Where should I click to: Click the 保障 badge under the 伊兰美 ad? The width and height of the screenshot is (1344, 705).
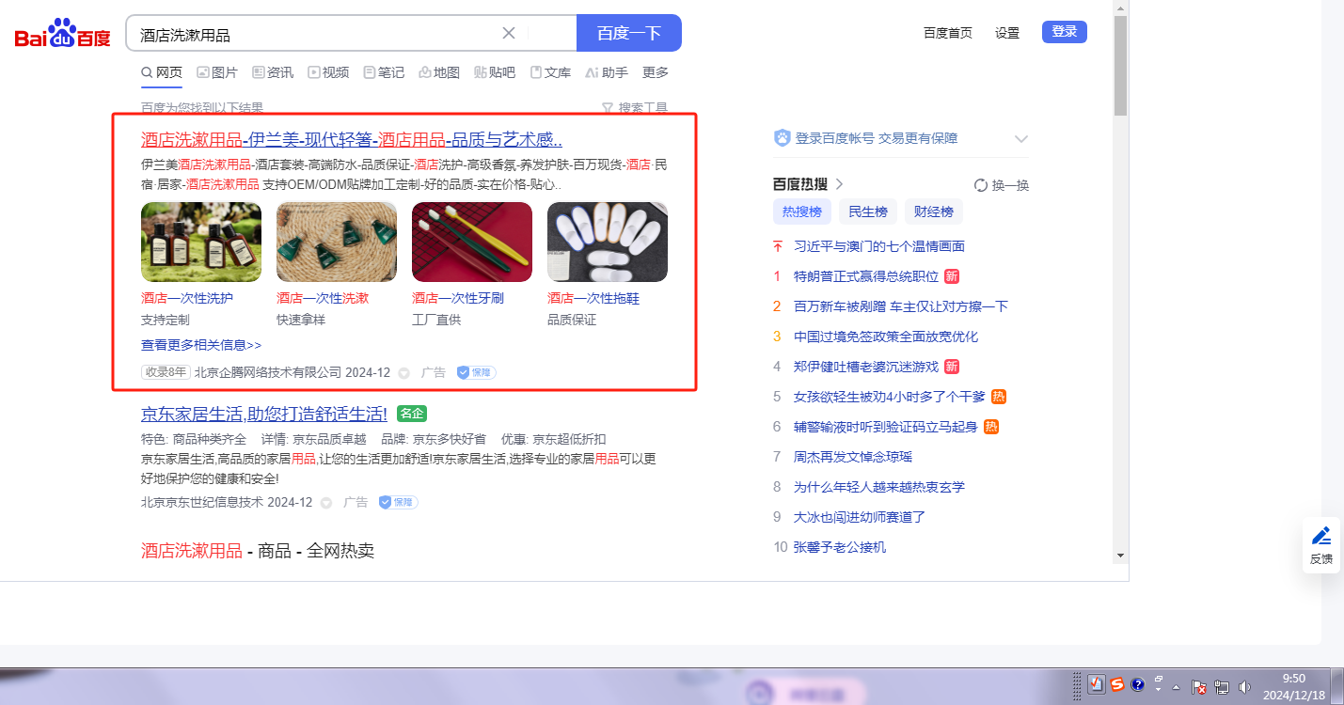(x=476, y=372)
